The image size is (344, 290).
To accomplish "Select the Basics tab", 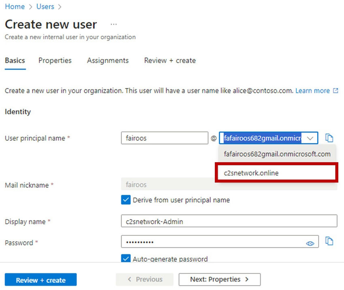I will 15,61.
